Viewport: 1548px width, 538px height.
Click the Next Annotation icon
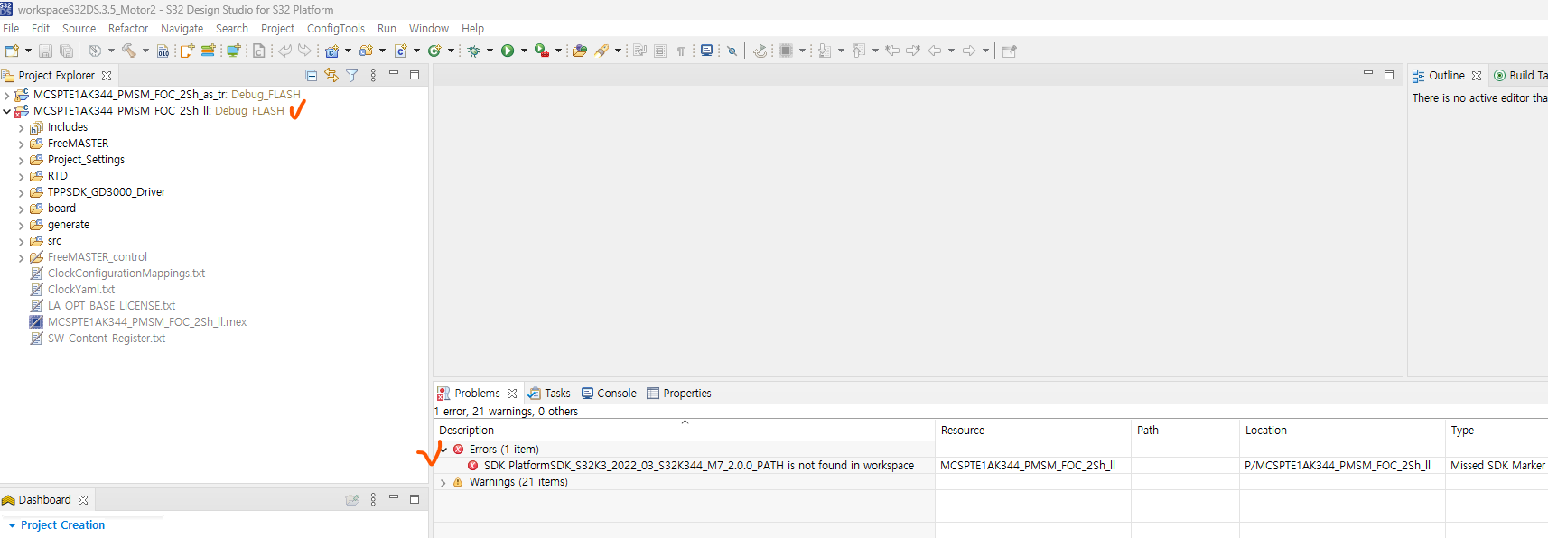[x=825, y=51]
